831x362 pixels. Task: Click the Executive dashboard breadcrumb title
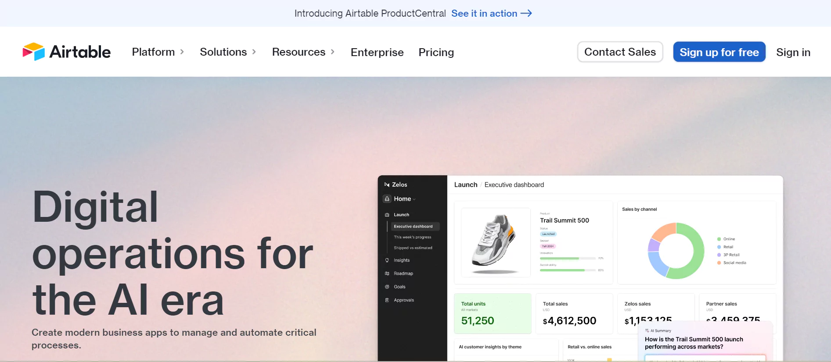pos(514,185)
